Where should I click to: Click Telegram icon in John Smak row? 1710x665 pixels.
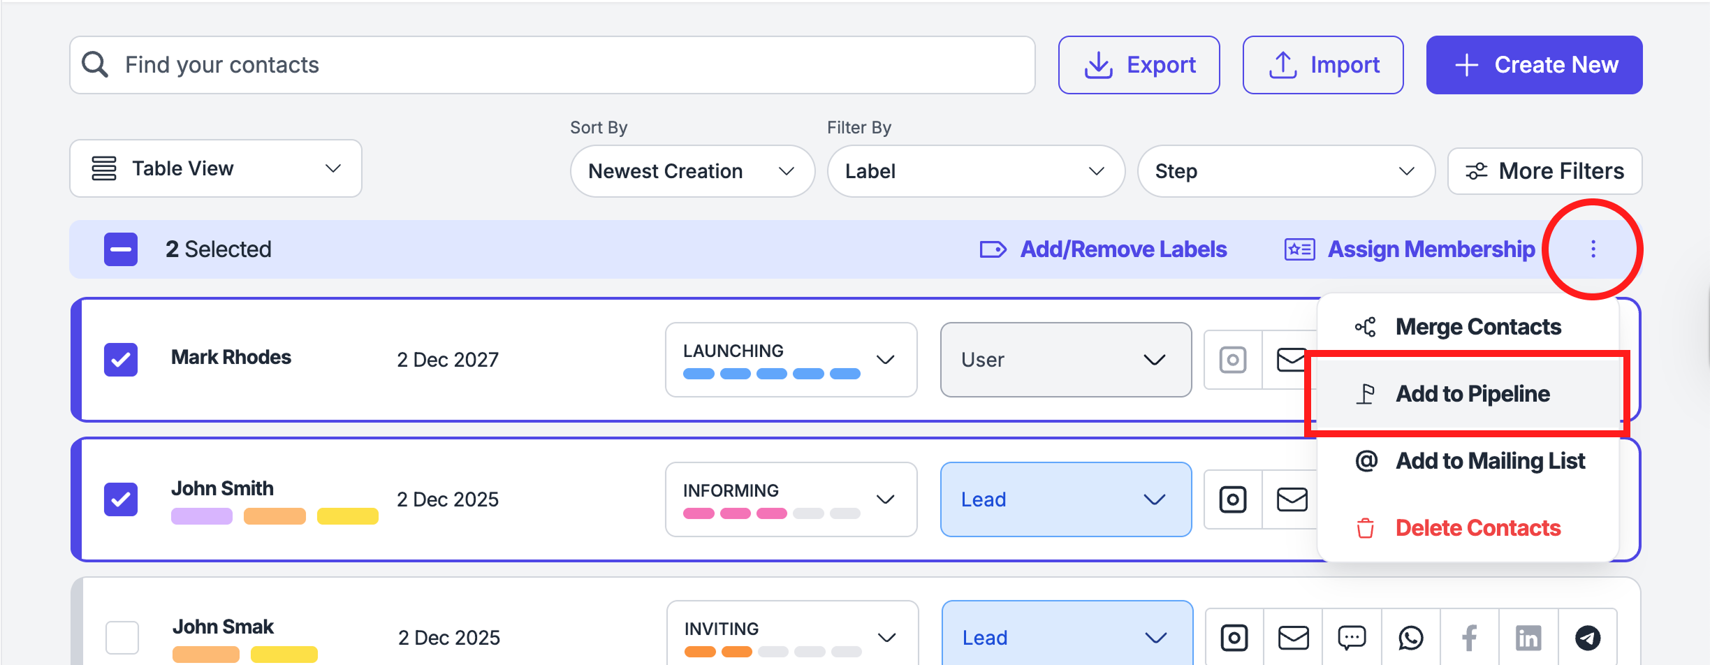point(1587,638)
